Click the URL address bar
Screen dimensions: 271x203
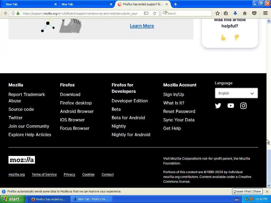(80, 13)
